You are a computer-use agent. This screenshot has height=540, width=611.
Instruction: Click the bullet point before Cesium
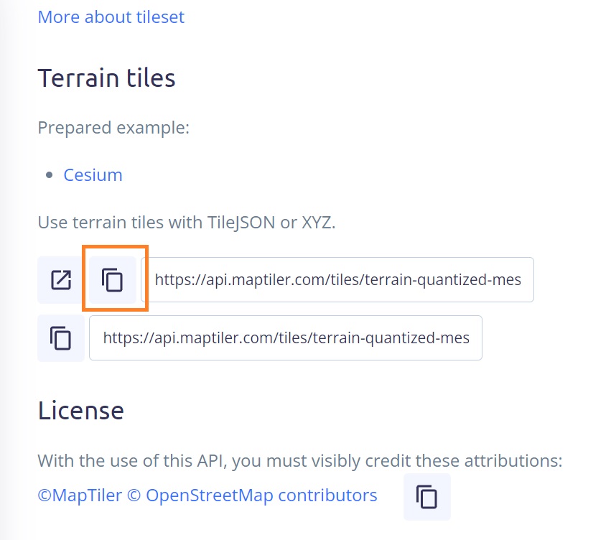49,175
